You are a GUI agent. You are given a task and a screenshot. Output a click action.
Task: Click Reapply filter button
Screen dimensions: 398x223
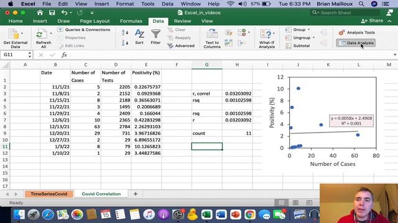[179, 38]
